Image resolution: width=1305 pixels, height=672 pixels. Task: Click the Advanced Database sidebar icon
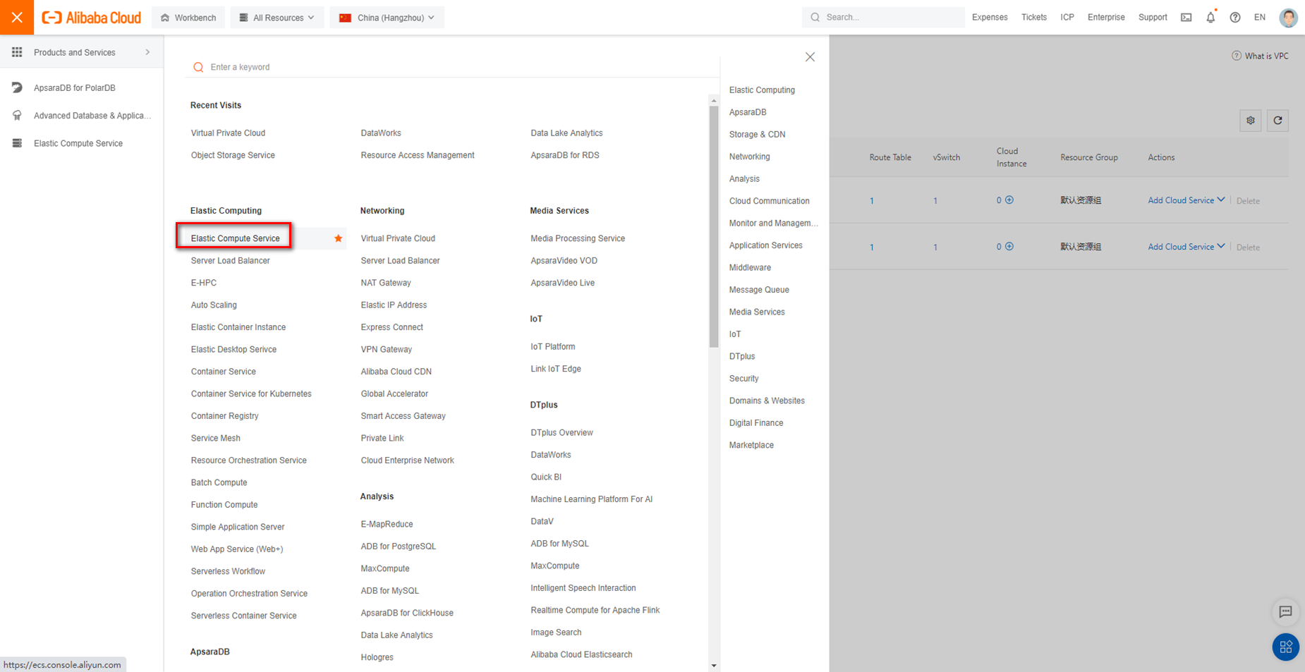[x=17, y=116]
